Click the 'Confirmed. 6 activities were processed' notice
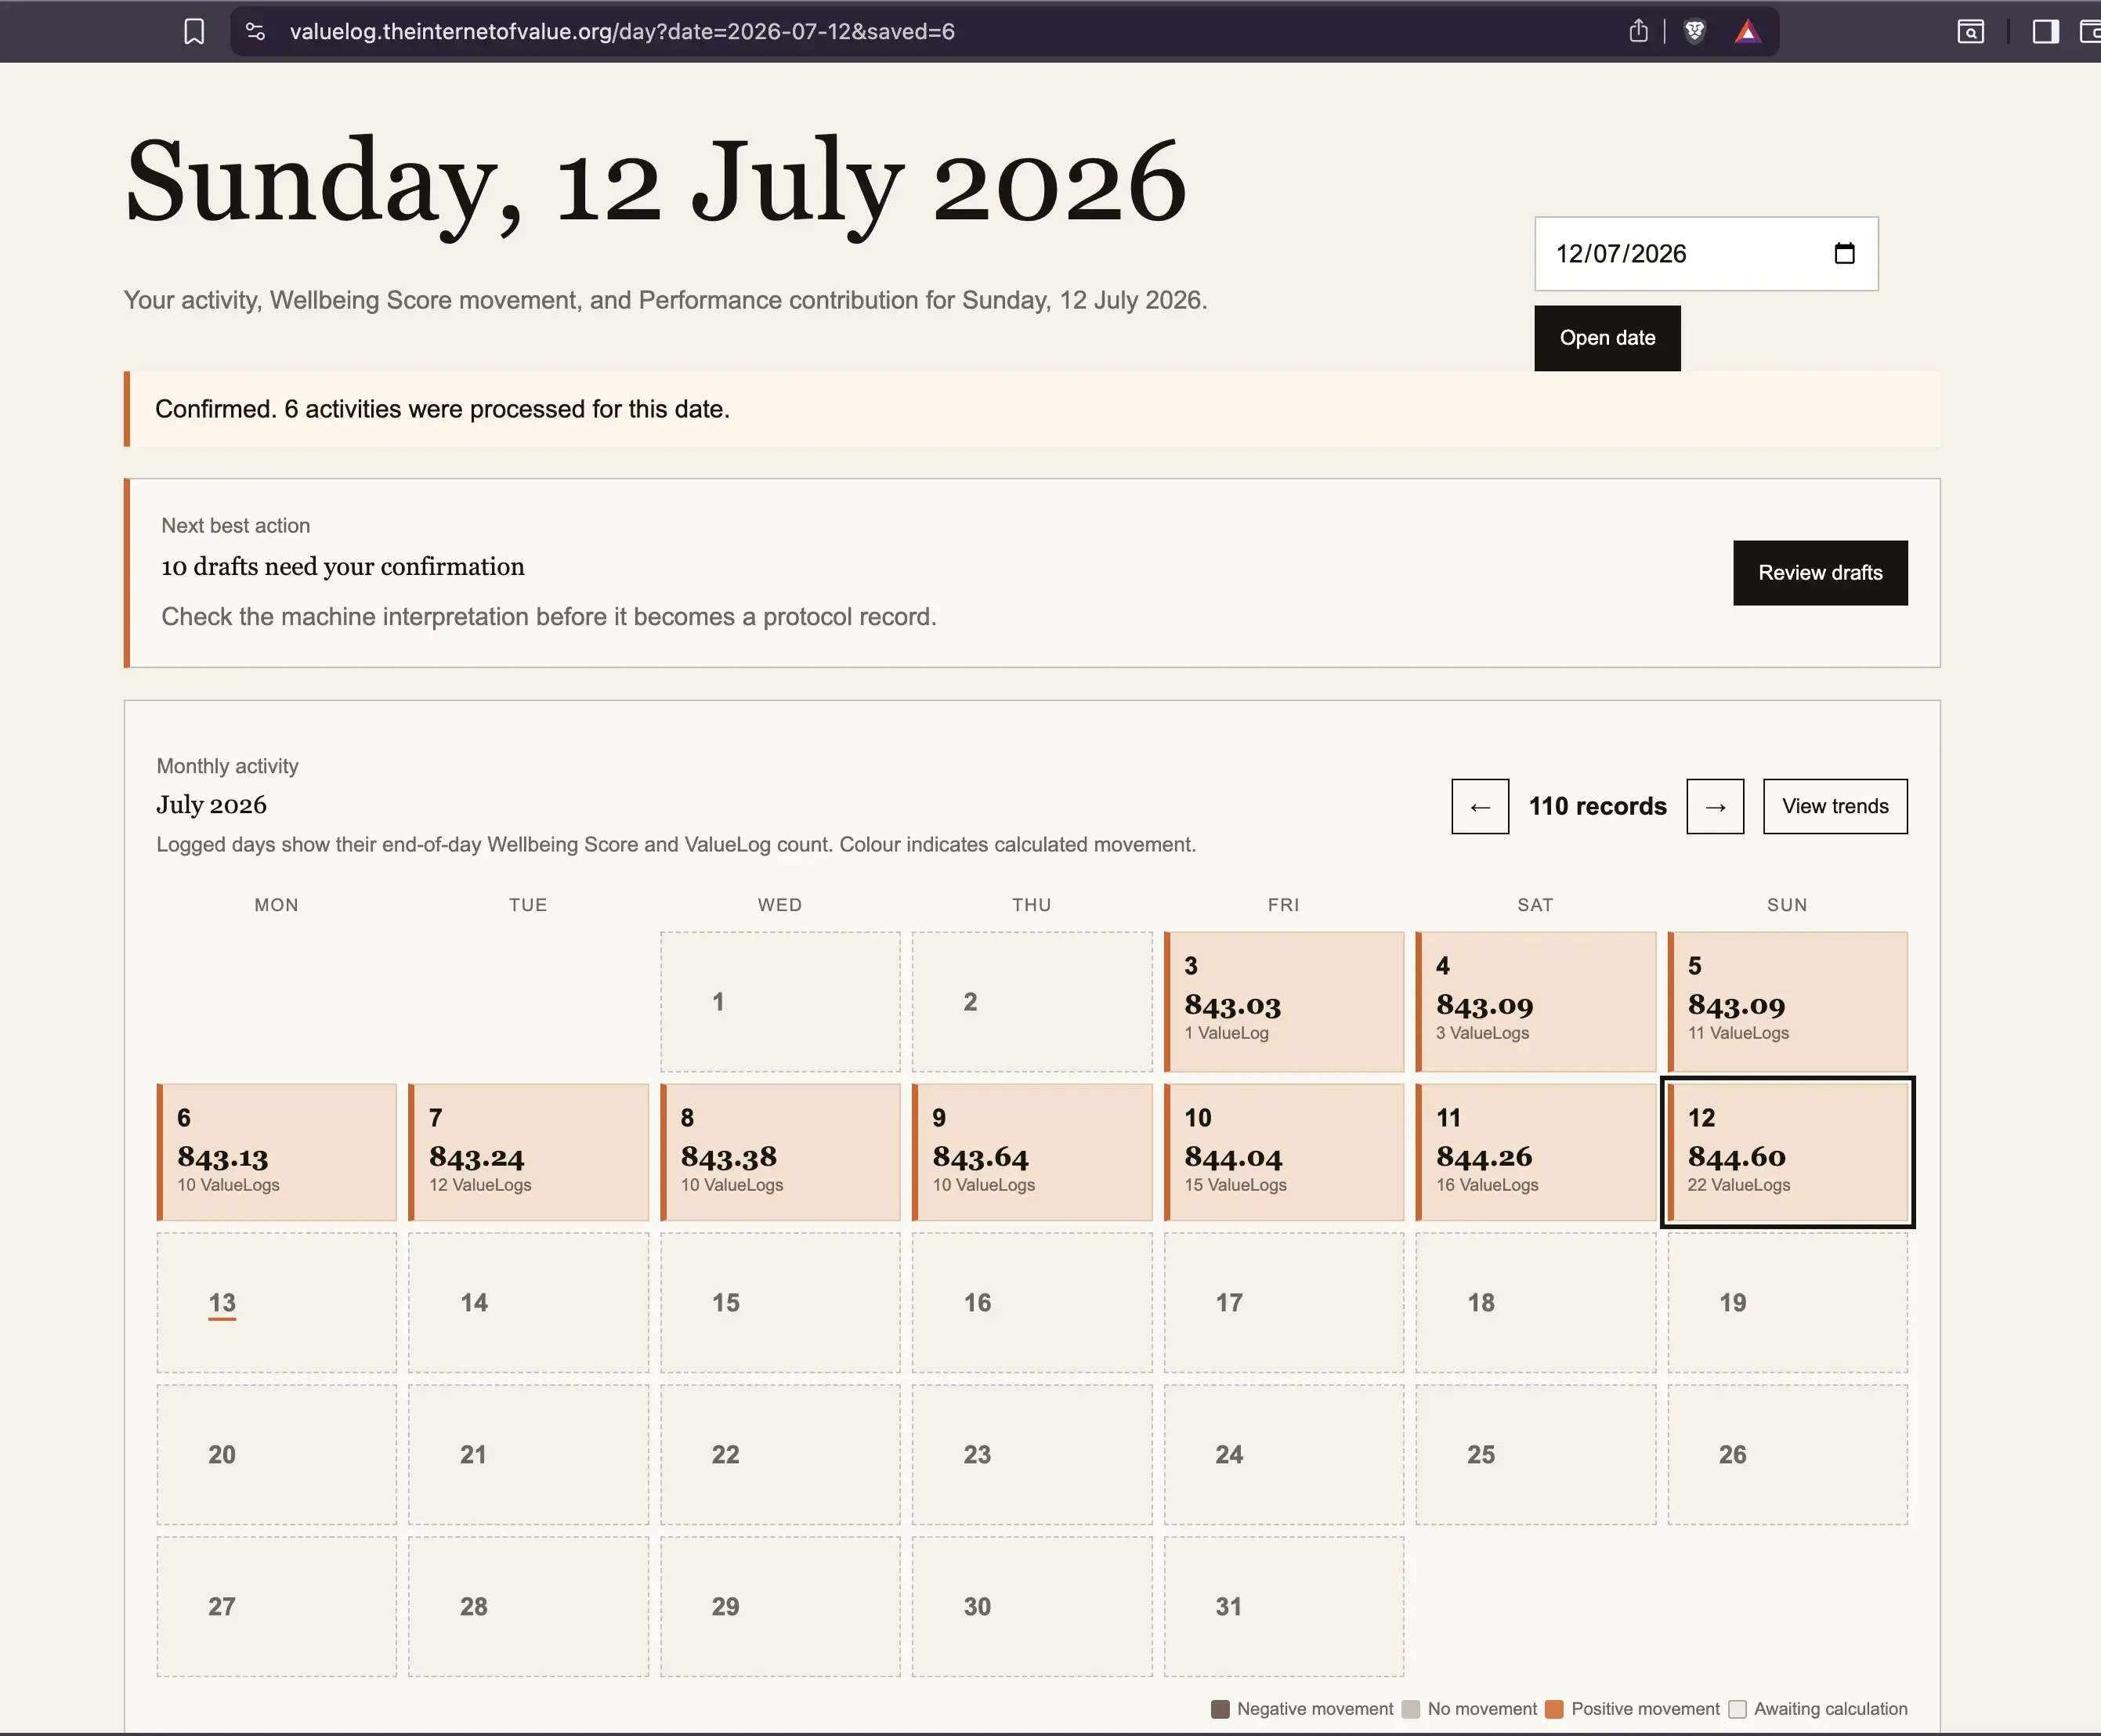This screenshot has width=2101, height=1736. [1032, 409]
